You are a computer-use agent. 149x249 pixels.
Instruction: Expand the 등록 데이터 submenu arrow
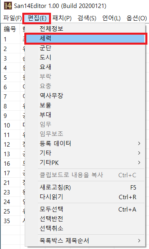139,143
